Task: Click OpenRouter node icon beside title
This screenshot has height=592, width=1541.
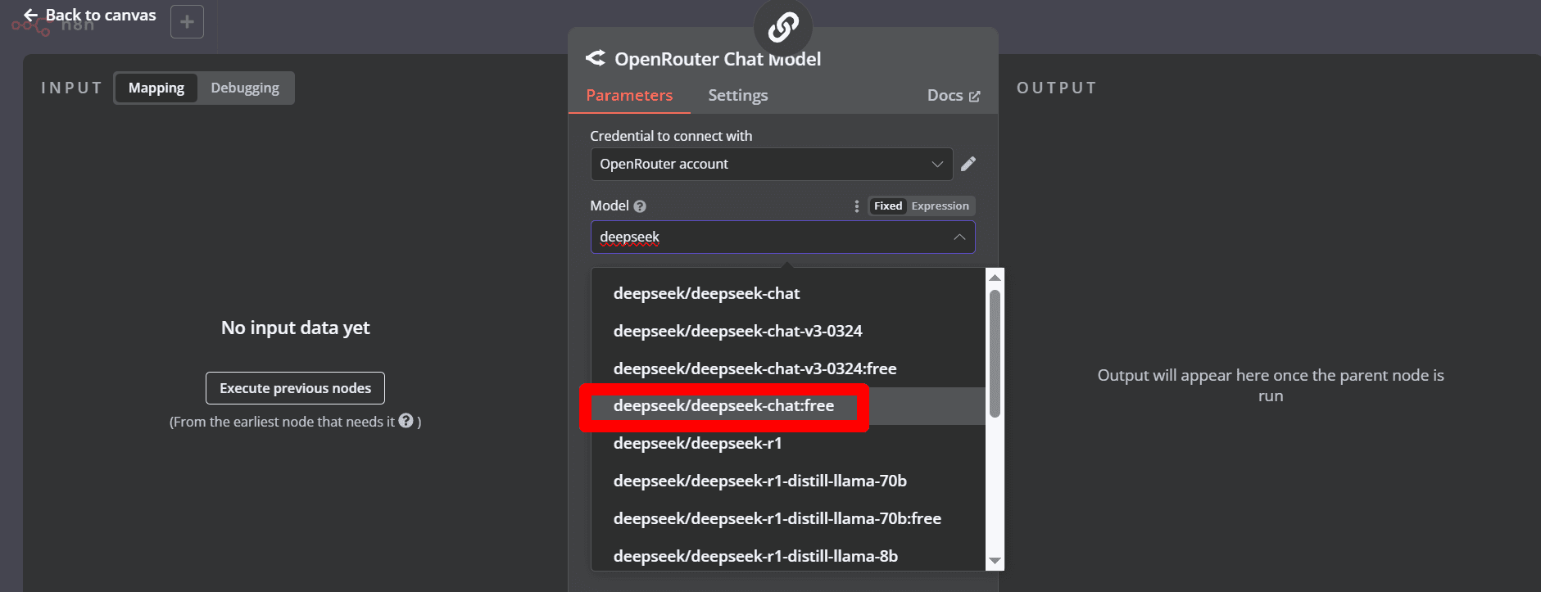Action: coord(596,58)
